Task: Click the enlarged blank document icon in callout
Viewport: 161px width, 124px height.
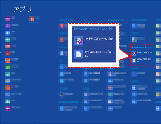Action: point(79,54)
